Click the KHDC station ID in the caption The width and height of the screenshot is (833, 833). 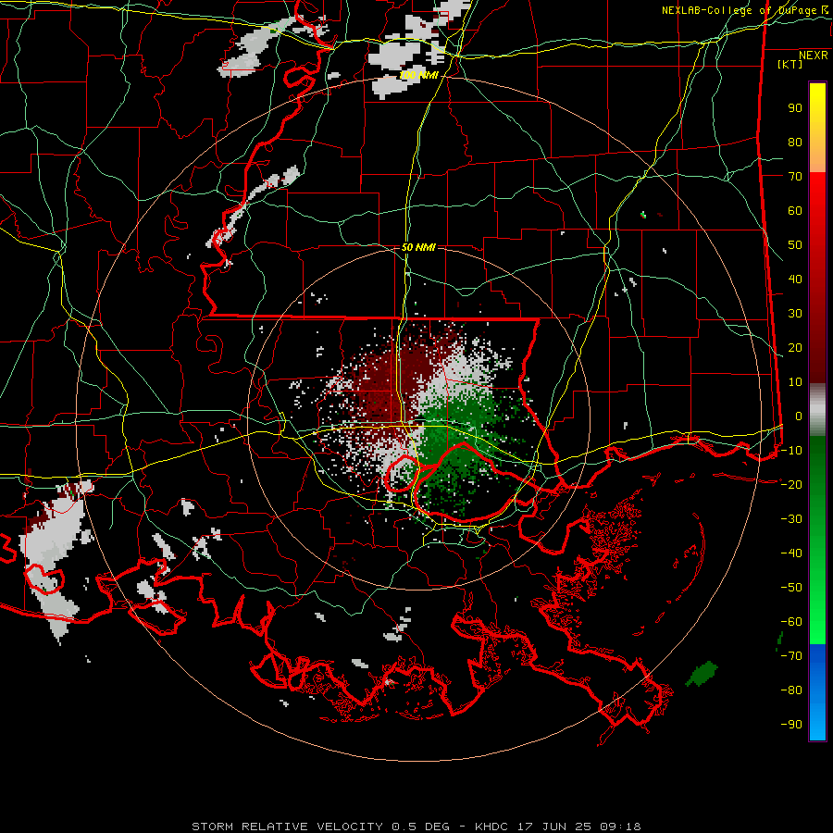[492, 827]
